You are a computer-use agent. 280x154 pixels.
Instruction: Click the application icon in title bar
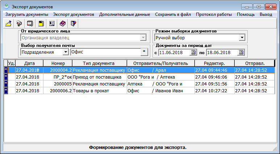point(7,7)
